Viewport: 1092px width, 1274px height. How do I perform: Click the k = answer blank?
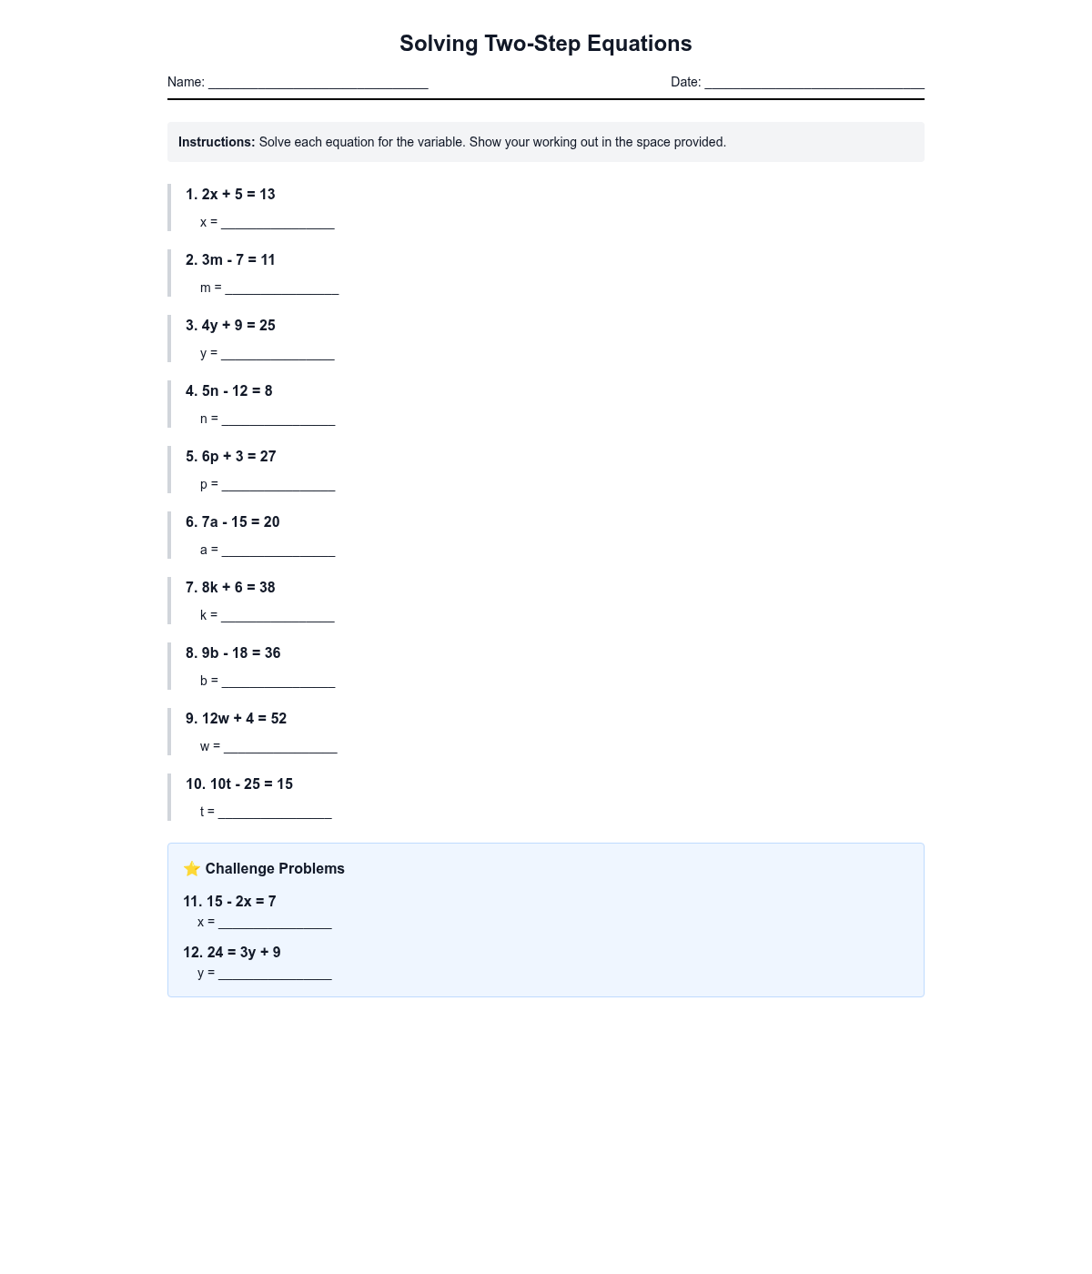[x=278, y=615]
